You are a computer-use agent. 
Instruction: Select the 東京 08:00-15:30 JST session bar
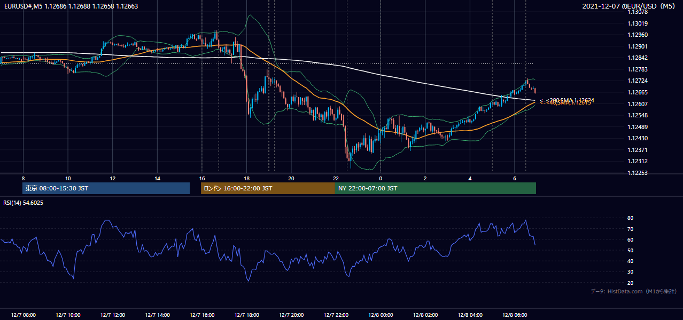(x=106, y=188)
